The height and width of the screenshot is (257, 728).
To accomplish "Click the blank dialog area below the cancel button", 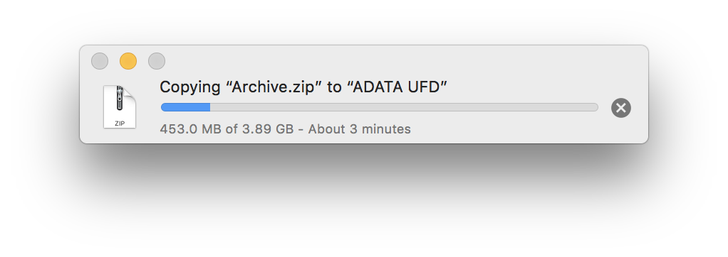I will coord(620,131).
